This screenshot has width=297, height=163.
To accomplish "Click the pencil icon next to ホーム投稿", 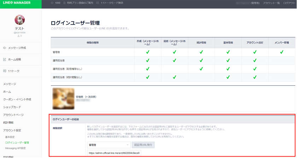I will click(5, 60).
